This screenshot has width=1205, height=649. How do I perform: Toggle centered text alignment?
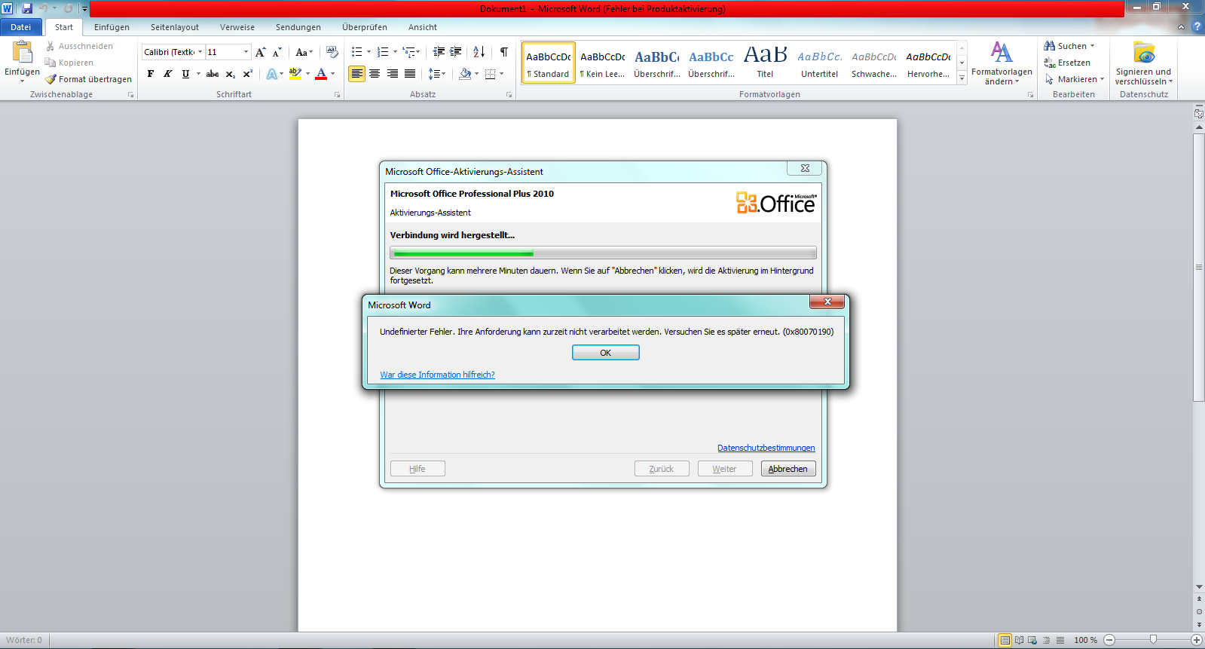pos(375,74)
